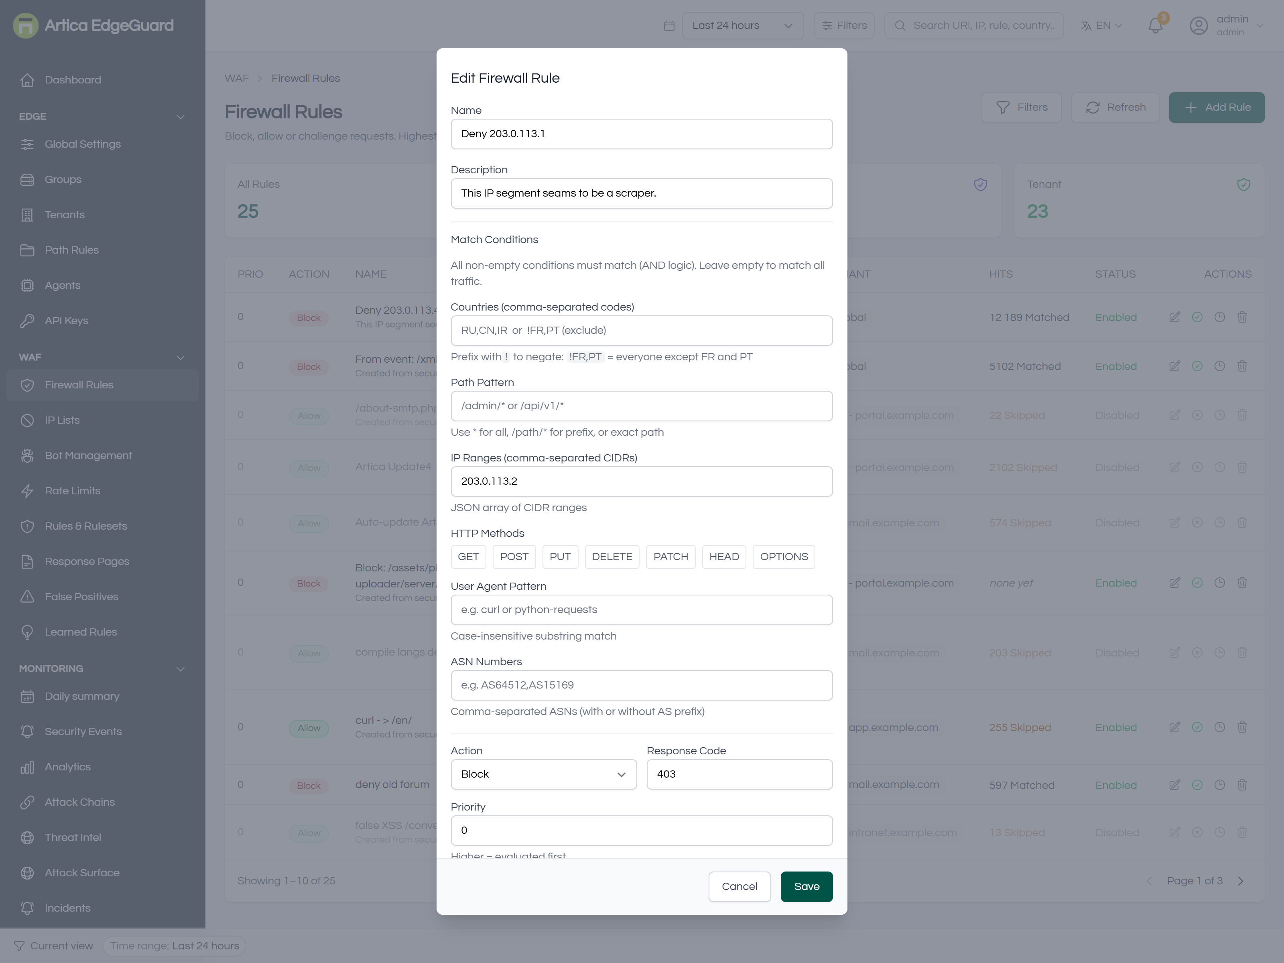The image size is (1284, 963).
Task: Delete the deny old forum rule
Action: click(1241, 785)
